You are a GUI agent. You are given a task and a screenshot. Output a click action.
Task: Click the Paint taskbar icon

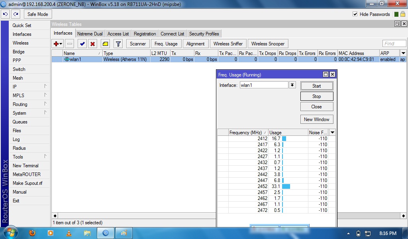[124, 233]
